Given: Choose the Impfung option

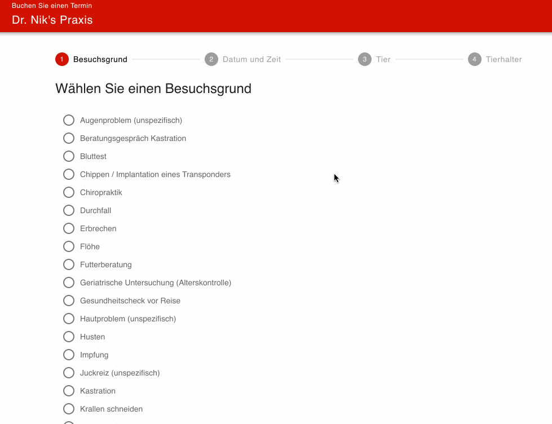Looking at the screenshot, I should pos(68,355).
